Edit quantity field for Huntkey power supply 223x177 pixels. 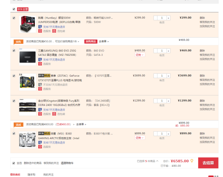click(x=162, y=18)
